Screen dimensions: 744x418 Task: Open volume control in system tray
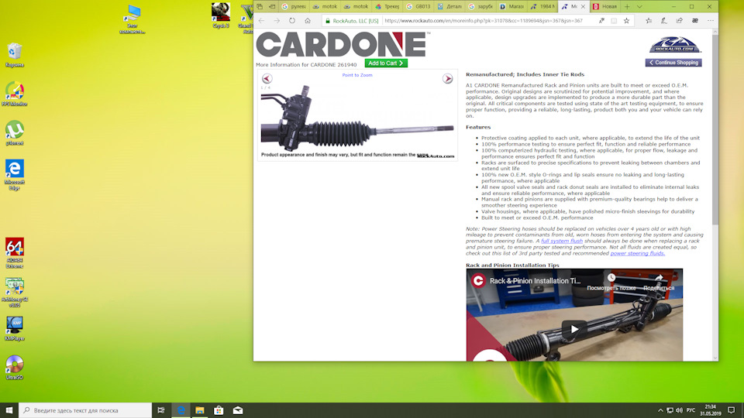tap(679, 410)
